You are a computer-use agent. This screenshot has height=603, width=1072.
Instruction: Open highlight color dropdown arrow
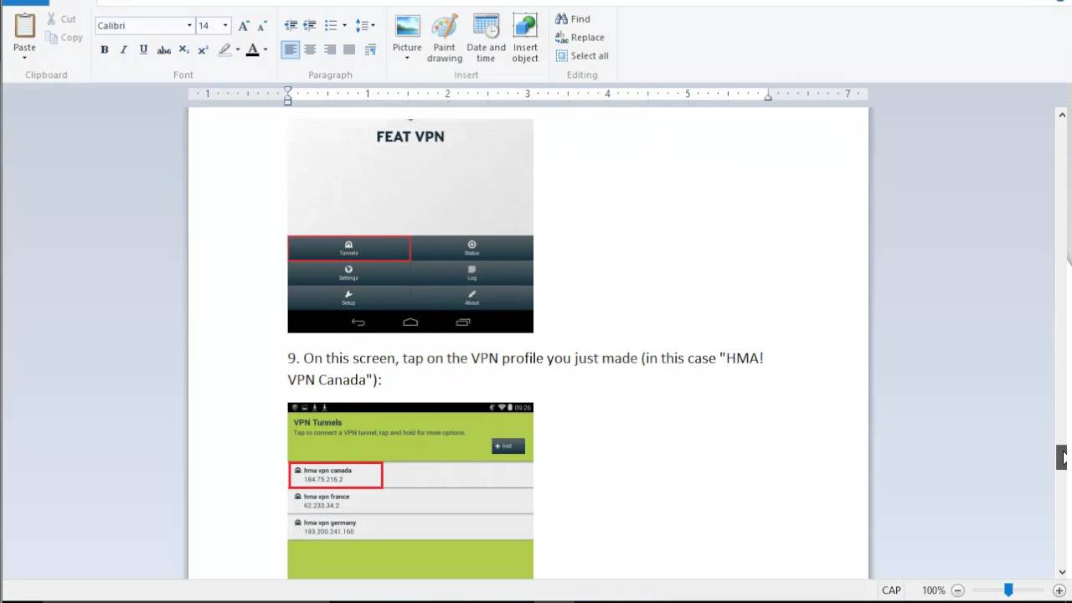[x=238, y=49]
